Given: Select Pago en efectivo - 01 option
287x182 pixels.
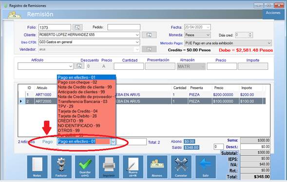Looking at the screenshot, I should (86, 78).
